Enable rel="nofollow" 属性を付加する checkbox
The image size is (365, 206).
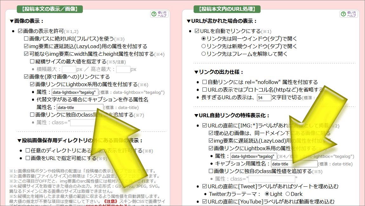[205, 82]
